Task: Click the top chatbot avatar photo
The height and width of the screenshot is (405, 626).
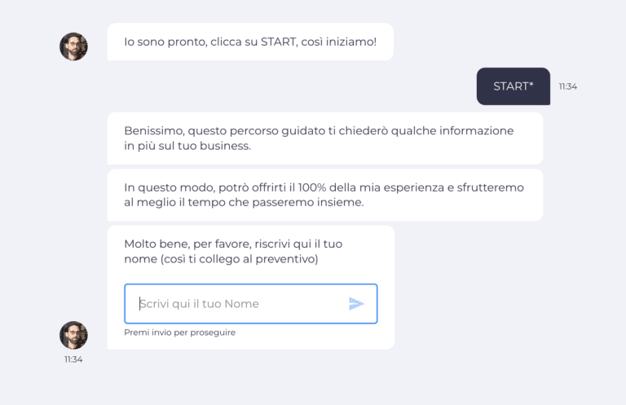Action: (73, 46)
